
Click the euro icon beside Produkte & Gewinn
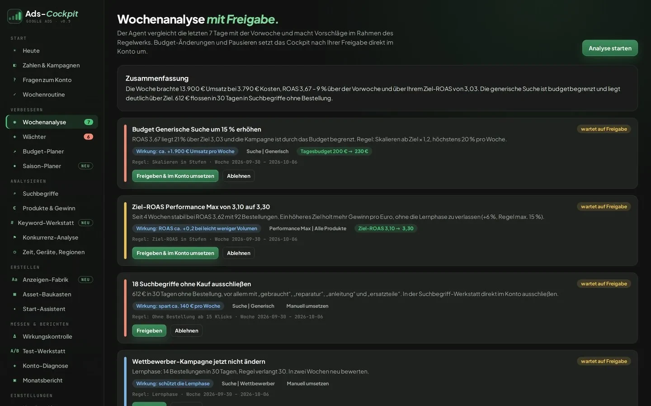(x=14, y=208)
